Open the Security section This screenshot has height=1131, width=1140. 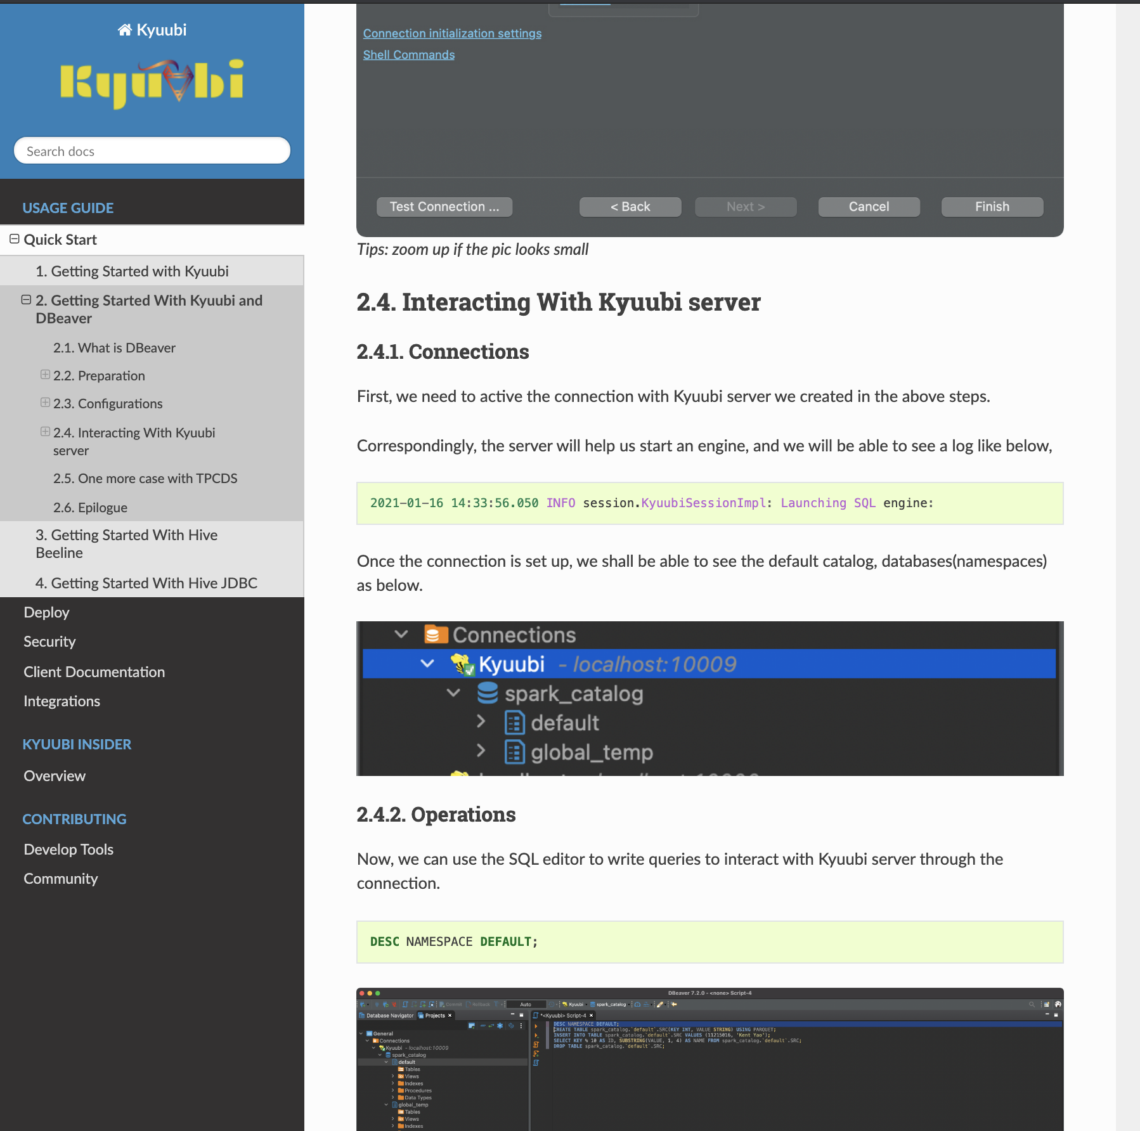point(49,642)
